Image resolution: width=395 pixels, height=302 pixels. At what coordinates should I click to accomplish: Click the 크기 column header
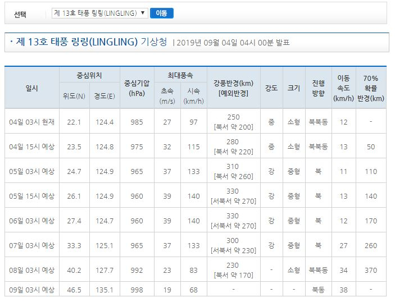(x=294, y=88)
